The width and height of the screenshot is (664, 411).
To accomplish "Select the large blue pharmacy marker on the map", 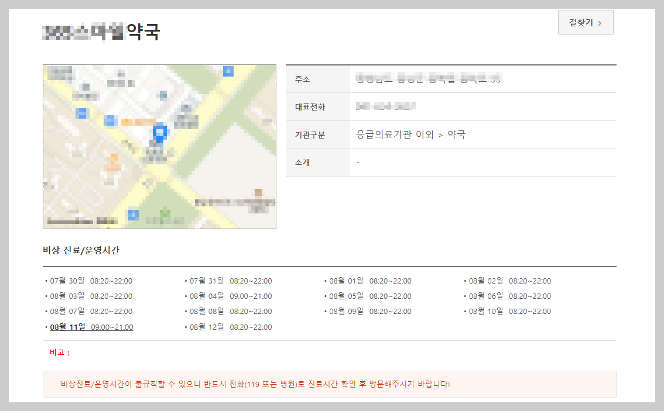I will tap(159, 133).
